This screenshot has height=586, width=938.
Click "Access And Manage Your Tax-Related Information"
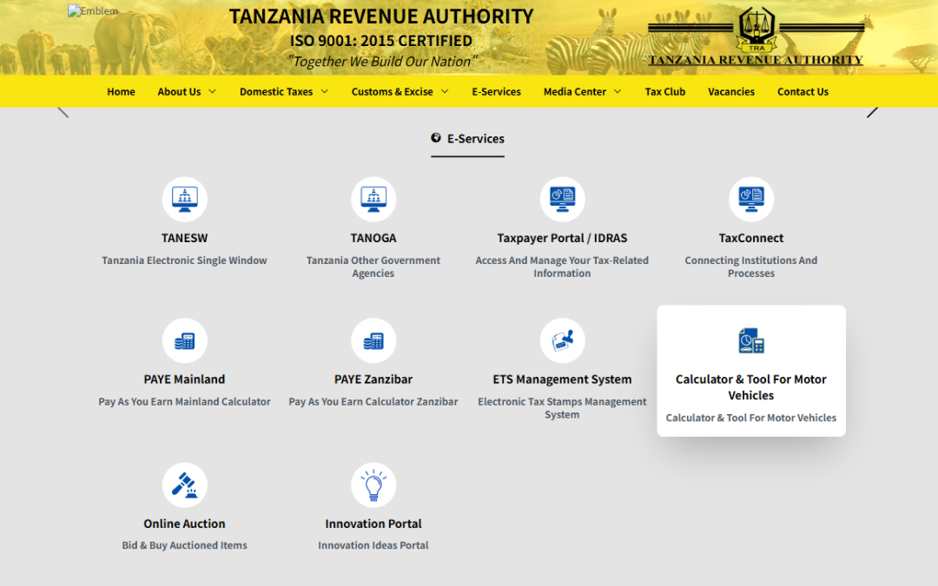[562, 267]
